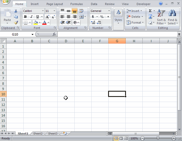Toggle Underline formatting
The image size is (182, 141).
tap(37, 17)
